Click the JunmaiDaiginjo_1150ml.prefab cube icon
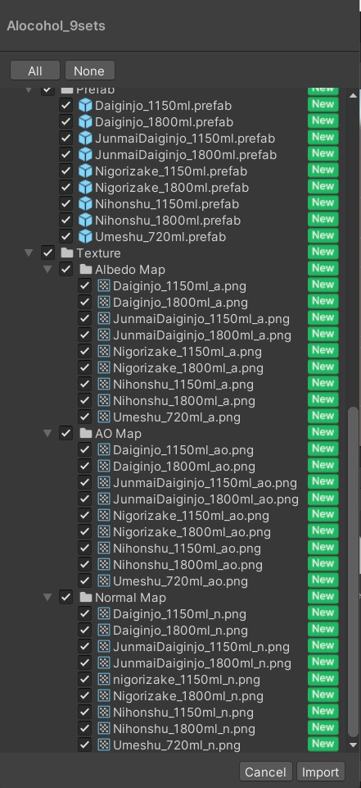Screen dimensions: 361x788 (85, 139)
